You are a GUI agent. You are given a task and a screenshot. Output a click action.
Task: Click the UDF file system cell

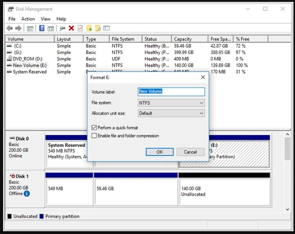pos(116,59)
